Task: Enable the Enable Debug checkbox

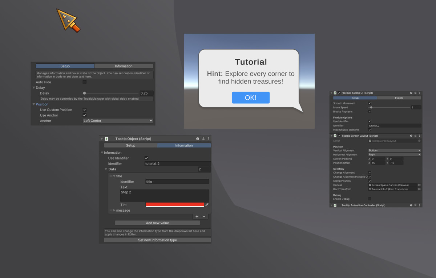Action: [x=370, y=199]
